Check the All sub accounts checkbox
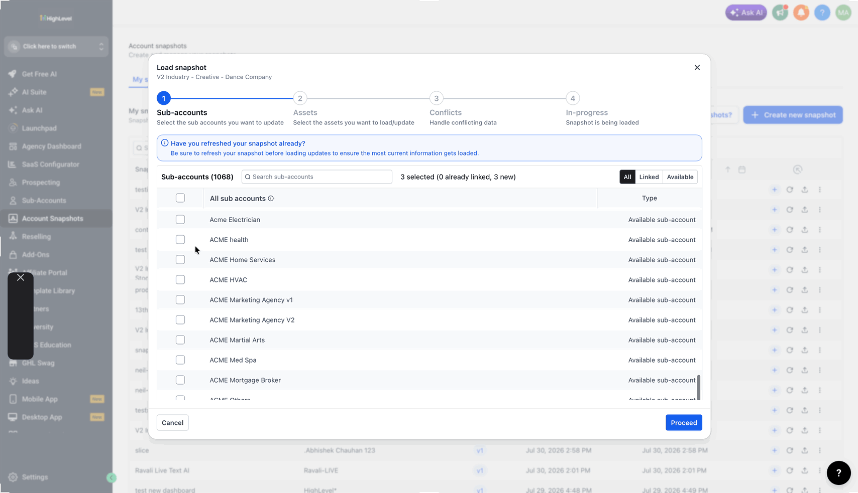 180,198
